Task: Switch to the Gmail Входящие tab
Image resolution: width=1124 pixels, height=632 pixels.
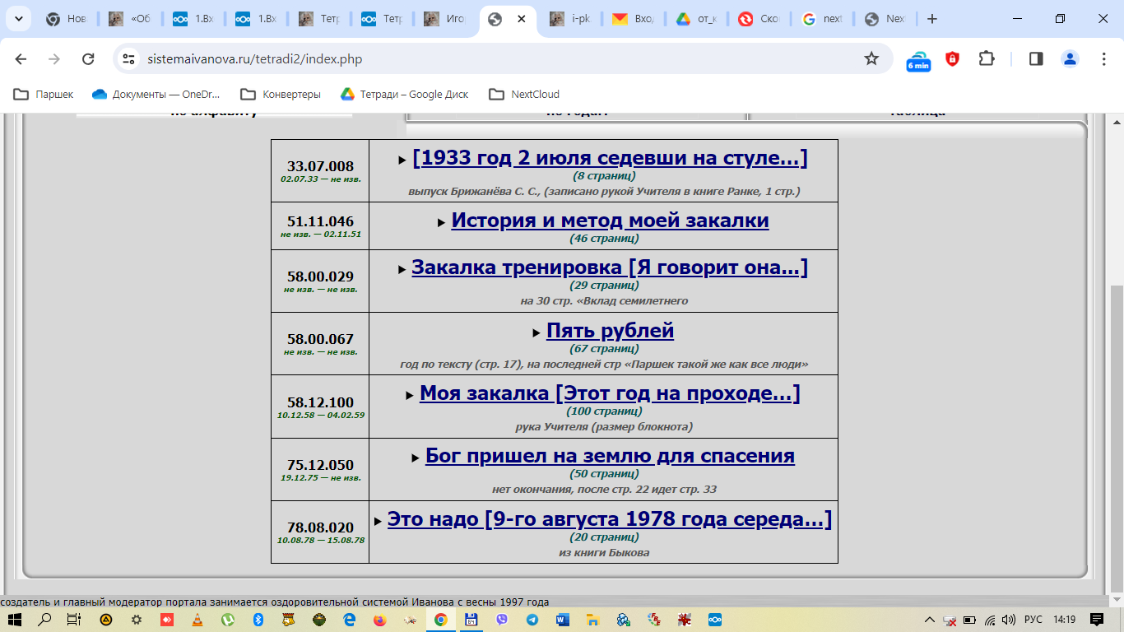Action: [634, 19]
